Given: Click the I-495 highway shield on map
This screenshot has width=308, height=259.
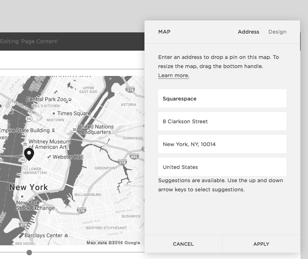Looking at the screenshot, I should tap(134, 156).
